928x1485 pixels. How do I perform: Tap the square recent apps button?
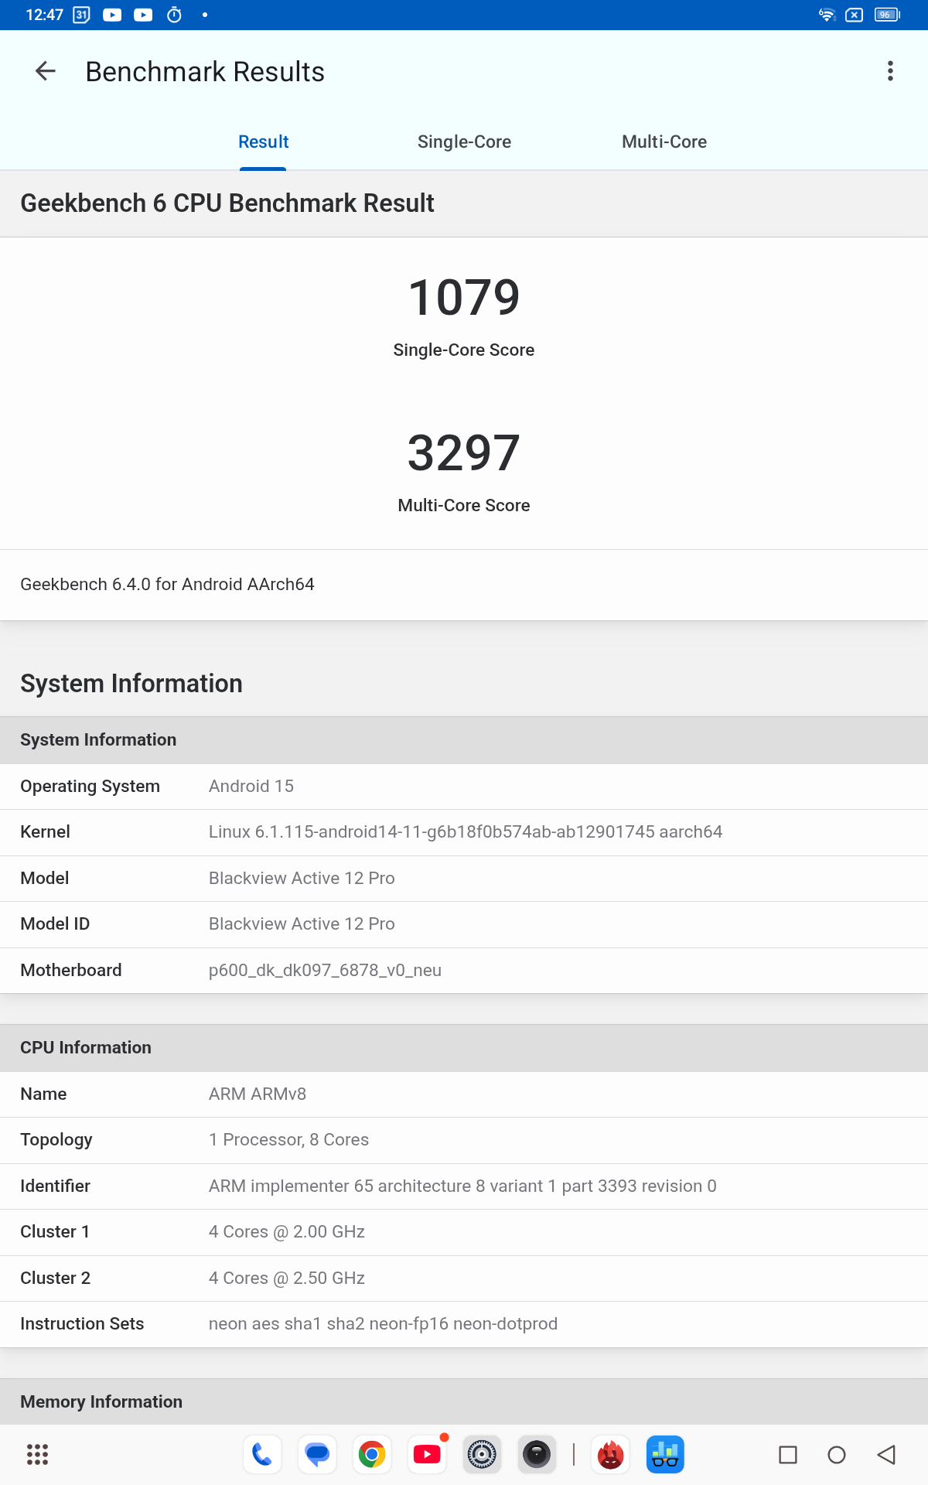[788, 1455]
